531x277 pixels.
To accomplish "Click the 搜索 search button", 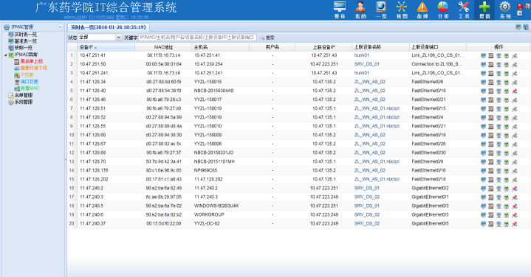I will tap(270, 38).
